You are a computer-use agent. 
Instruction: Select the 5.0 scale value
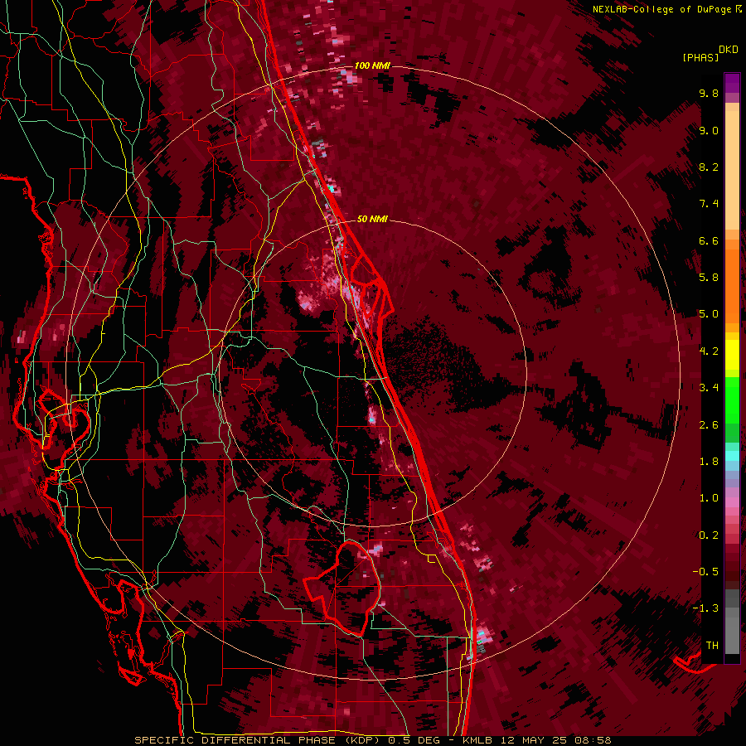[709, 314]
